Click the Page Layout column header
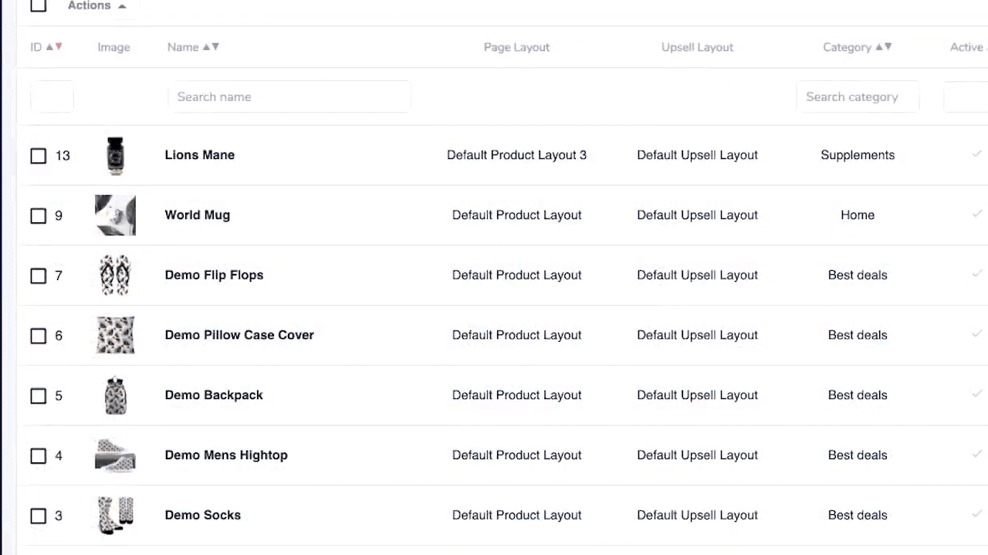 [x=516, y=47]
